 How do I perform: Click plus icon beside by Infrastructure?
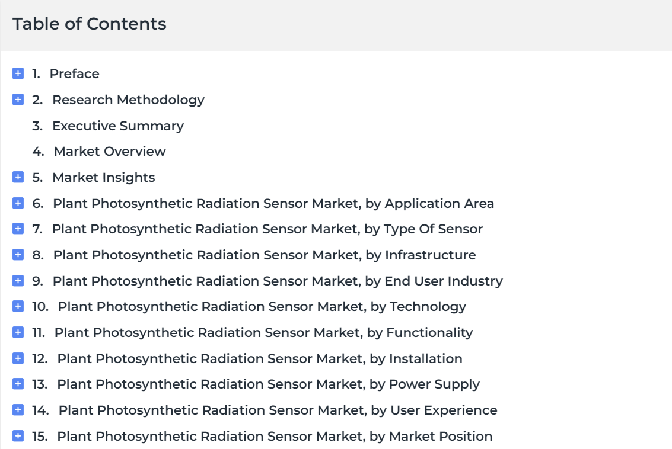[18, 255]
